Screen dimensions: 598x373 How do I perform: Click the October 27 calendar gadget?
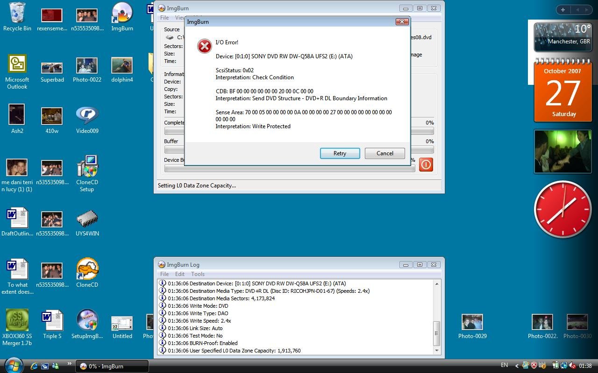tap(562, 91)
